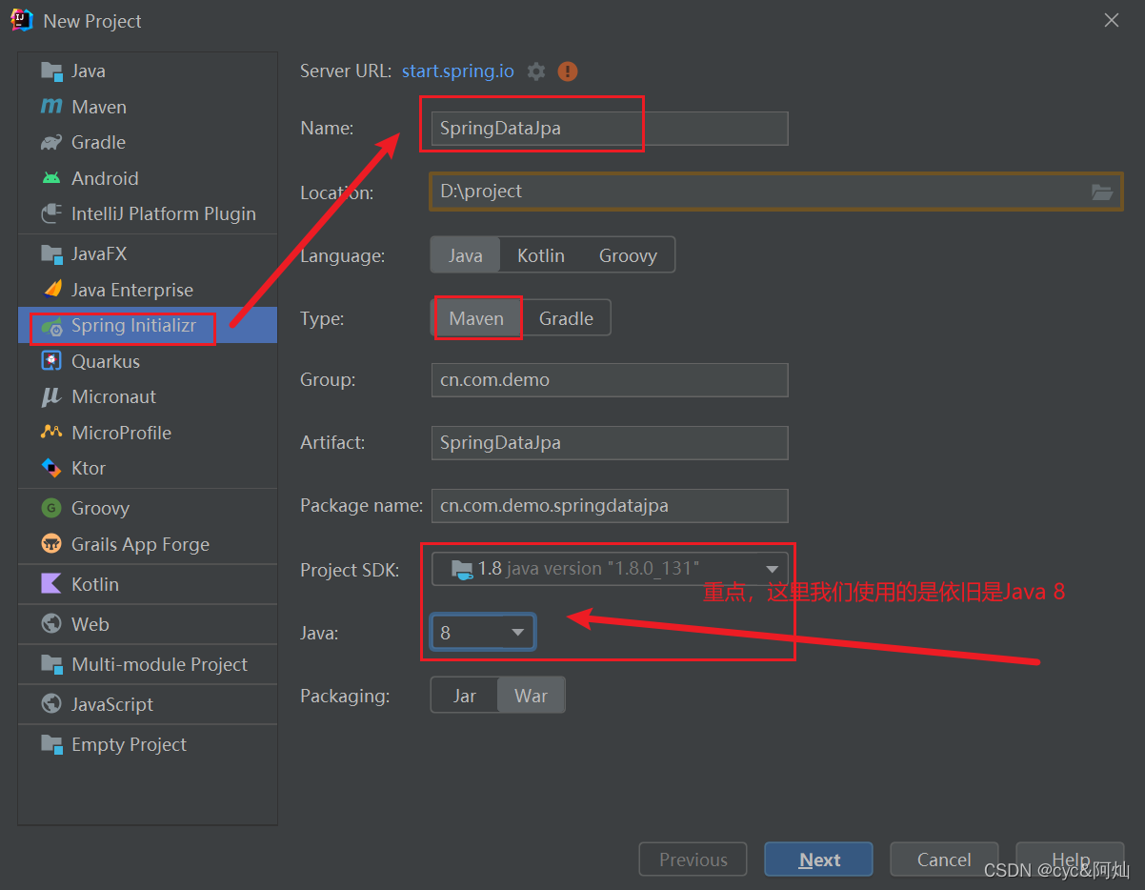Open the Java version dropdown
This screenshot has width=1145, height=890.
coord(483,632)
